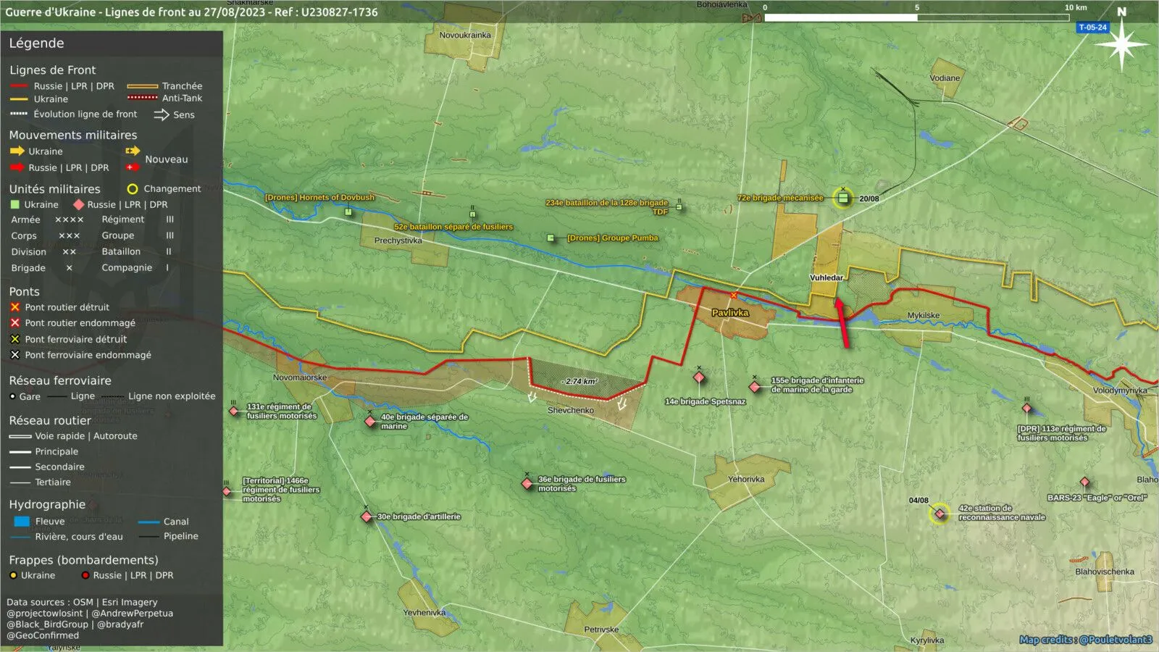Click the '20/08' date label
The width and height of the screenshot is (1159, 652).
[869, 198]
